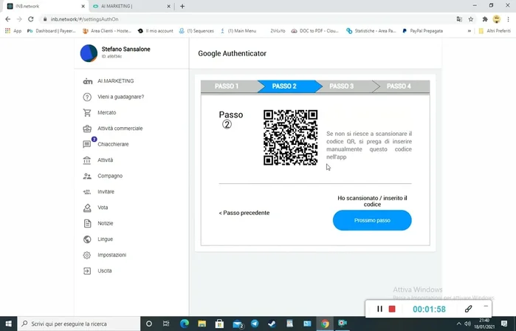
Task: Open the Chiacchierare chat icon with badge
Action: [87, 144]
